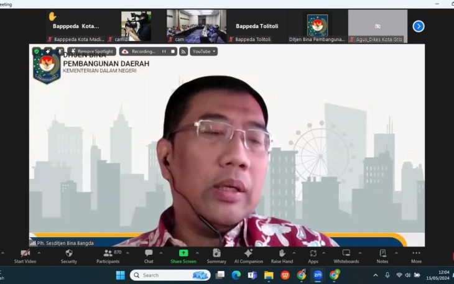Expand the arrow next to Apps

pyautogui.click(x=323, y=253)
